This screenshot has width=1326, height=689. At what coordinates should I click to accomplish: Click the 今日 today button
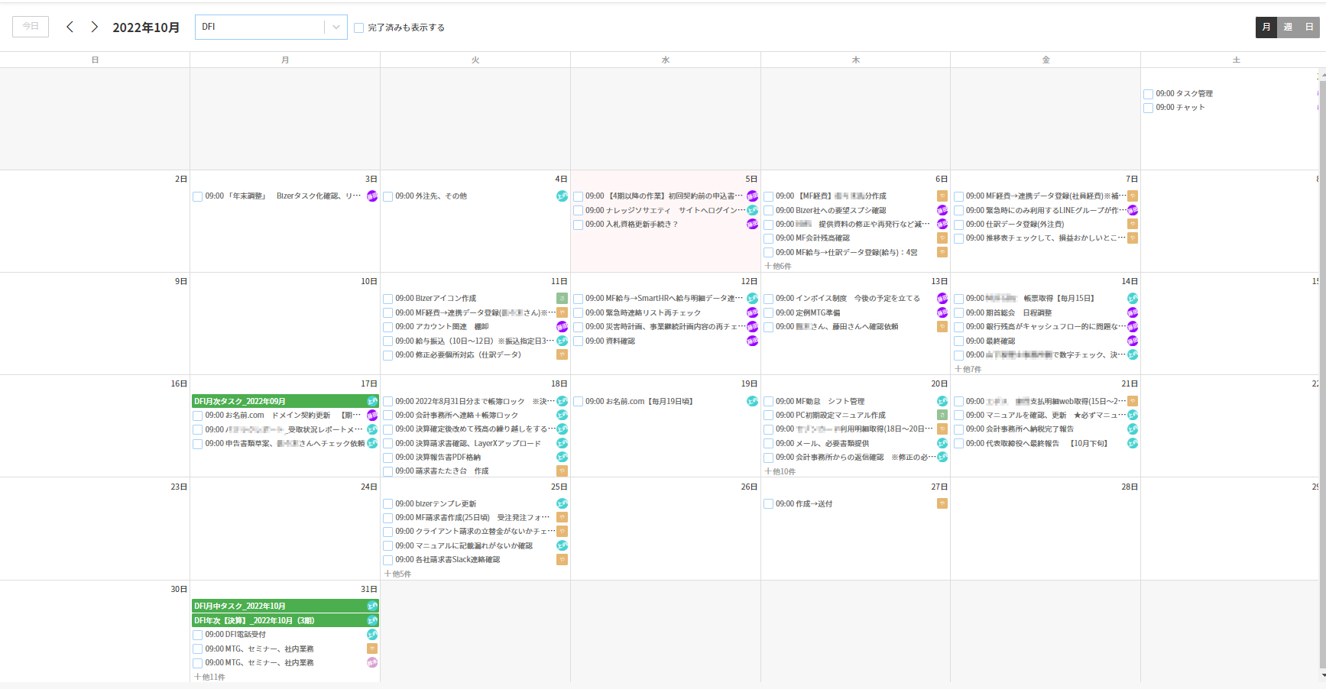(31, 27)
